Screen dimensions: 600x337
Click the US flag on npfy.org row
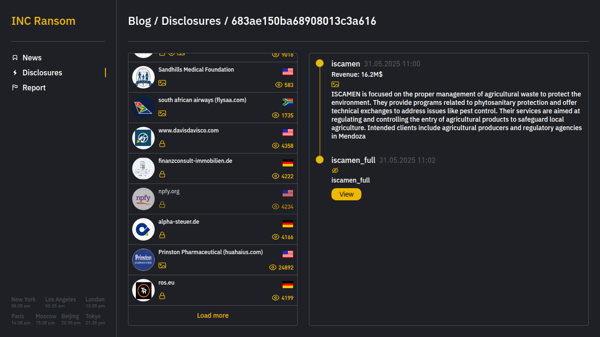point(288,193)
